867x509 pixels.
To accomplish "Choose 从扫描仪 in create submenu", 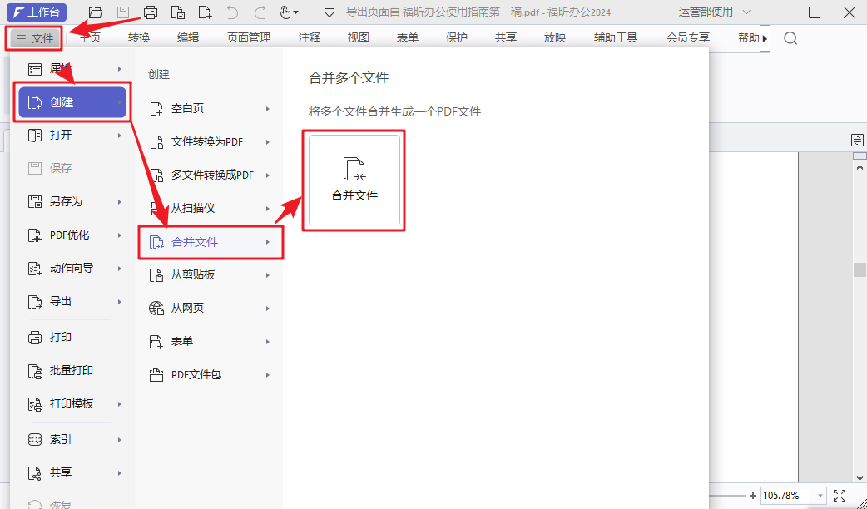I will (211, 209).
